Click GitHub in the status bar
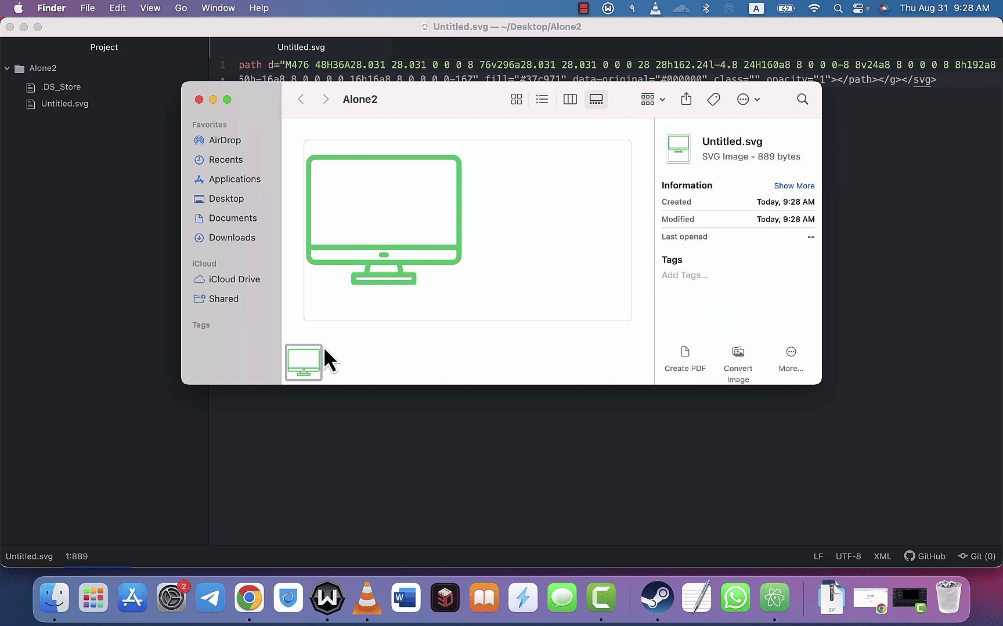 tap(925, 556)
